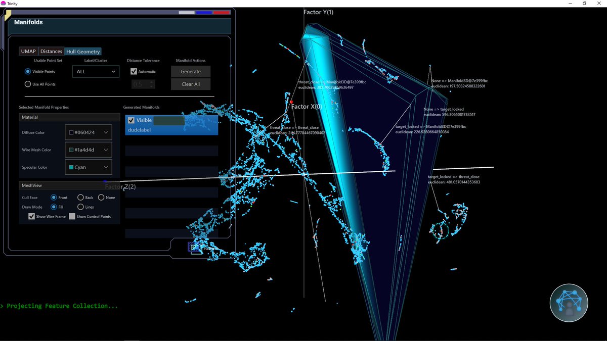Toggle the Visible checkbox for dudelabel manifold
This screenshot has height=341, width=607.
pyautogui.click(x=132, y=120)
